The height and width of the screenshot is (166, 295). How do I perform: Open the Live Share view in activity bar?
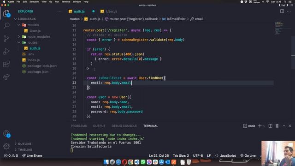(6, 77)
